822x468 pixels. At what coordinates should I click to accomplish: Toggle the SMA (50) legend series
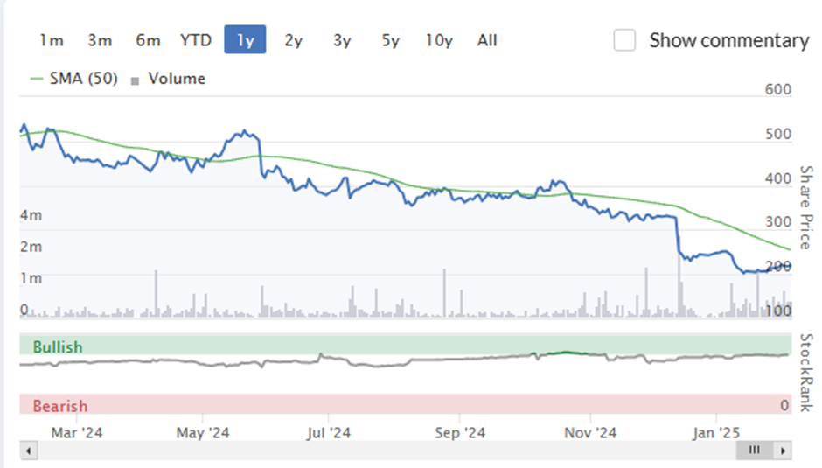coord(74,79)
